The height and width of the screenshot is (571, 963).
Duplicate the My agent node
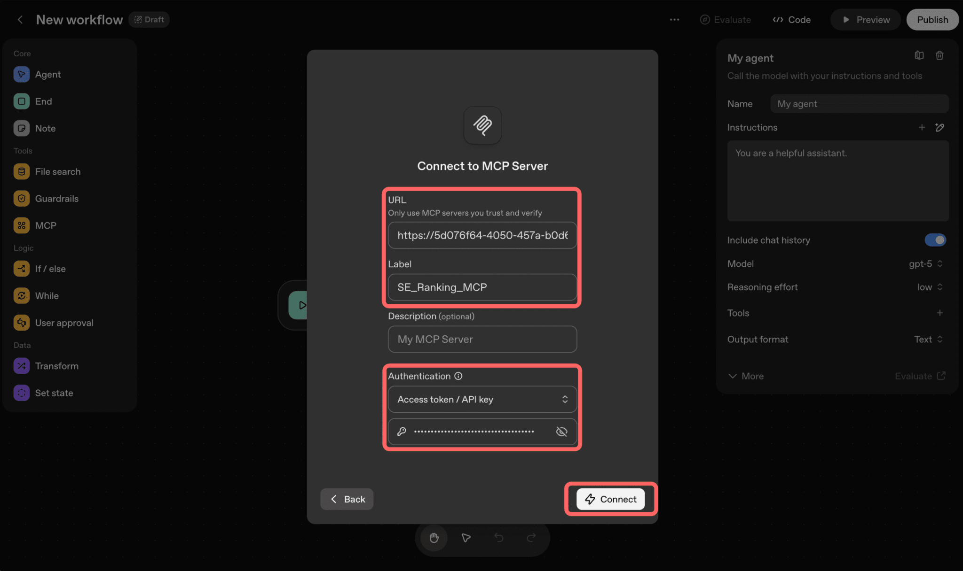point(920,55)
